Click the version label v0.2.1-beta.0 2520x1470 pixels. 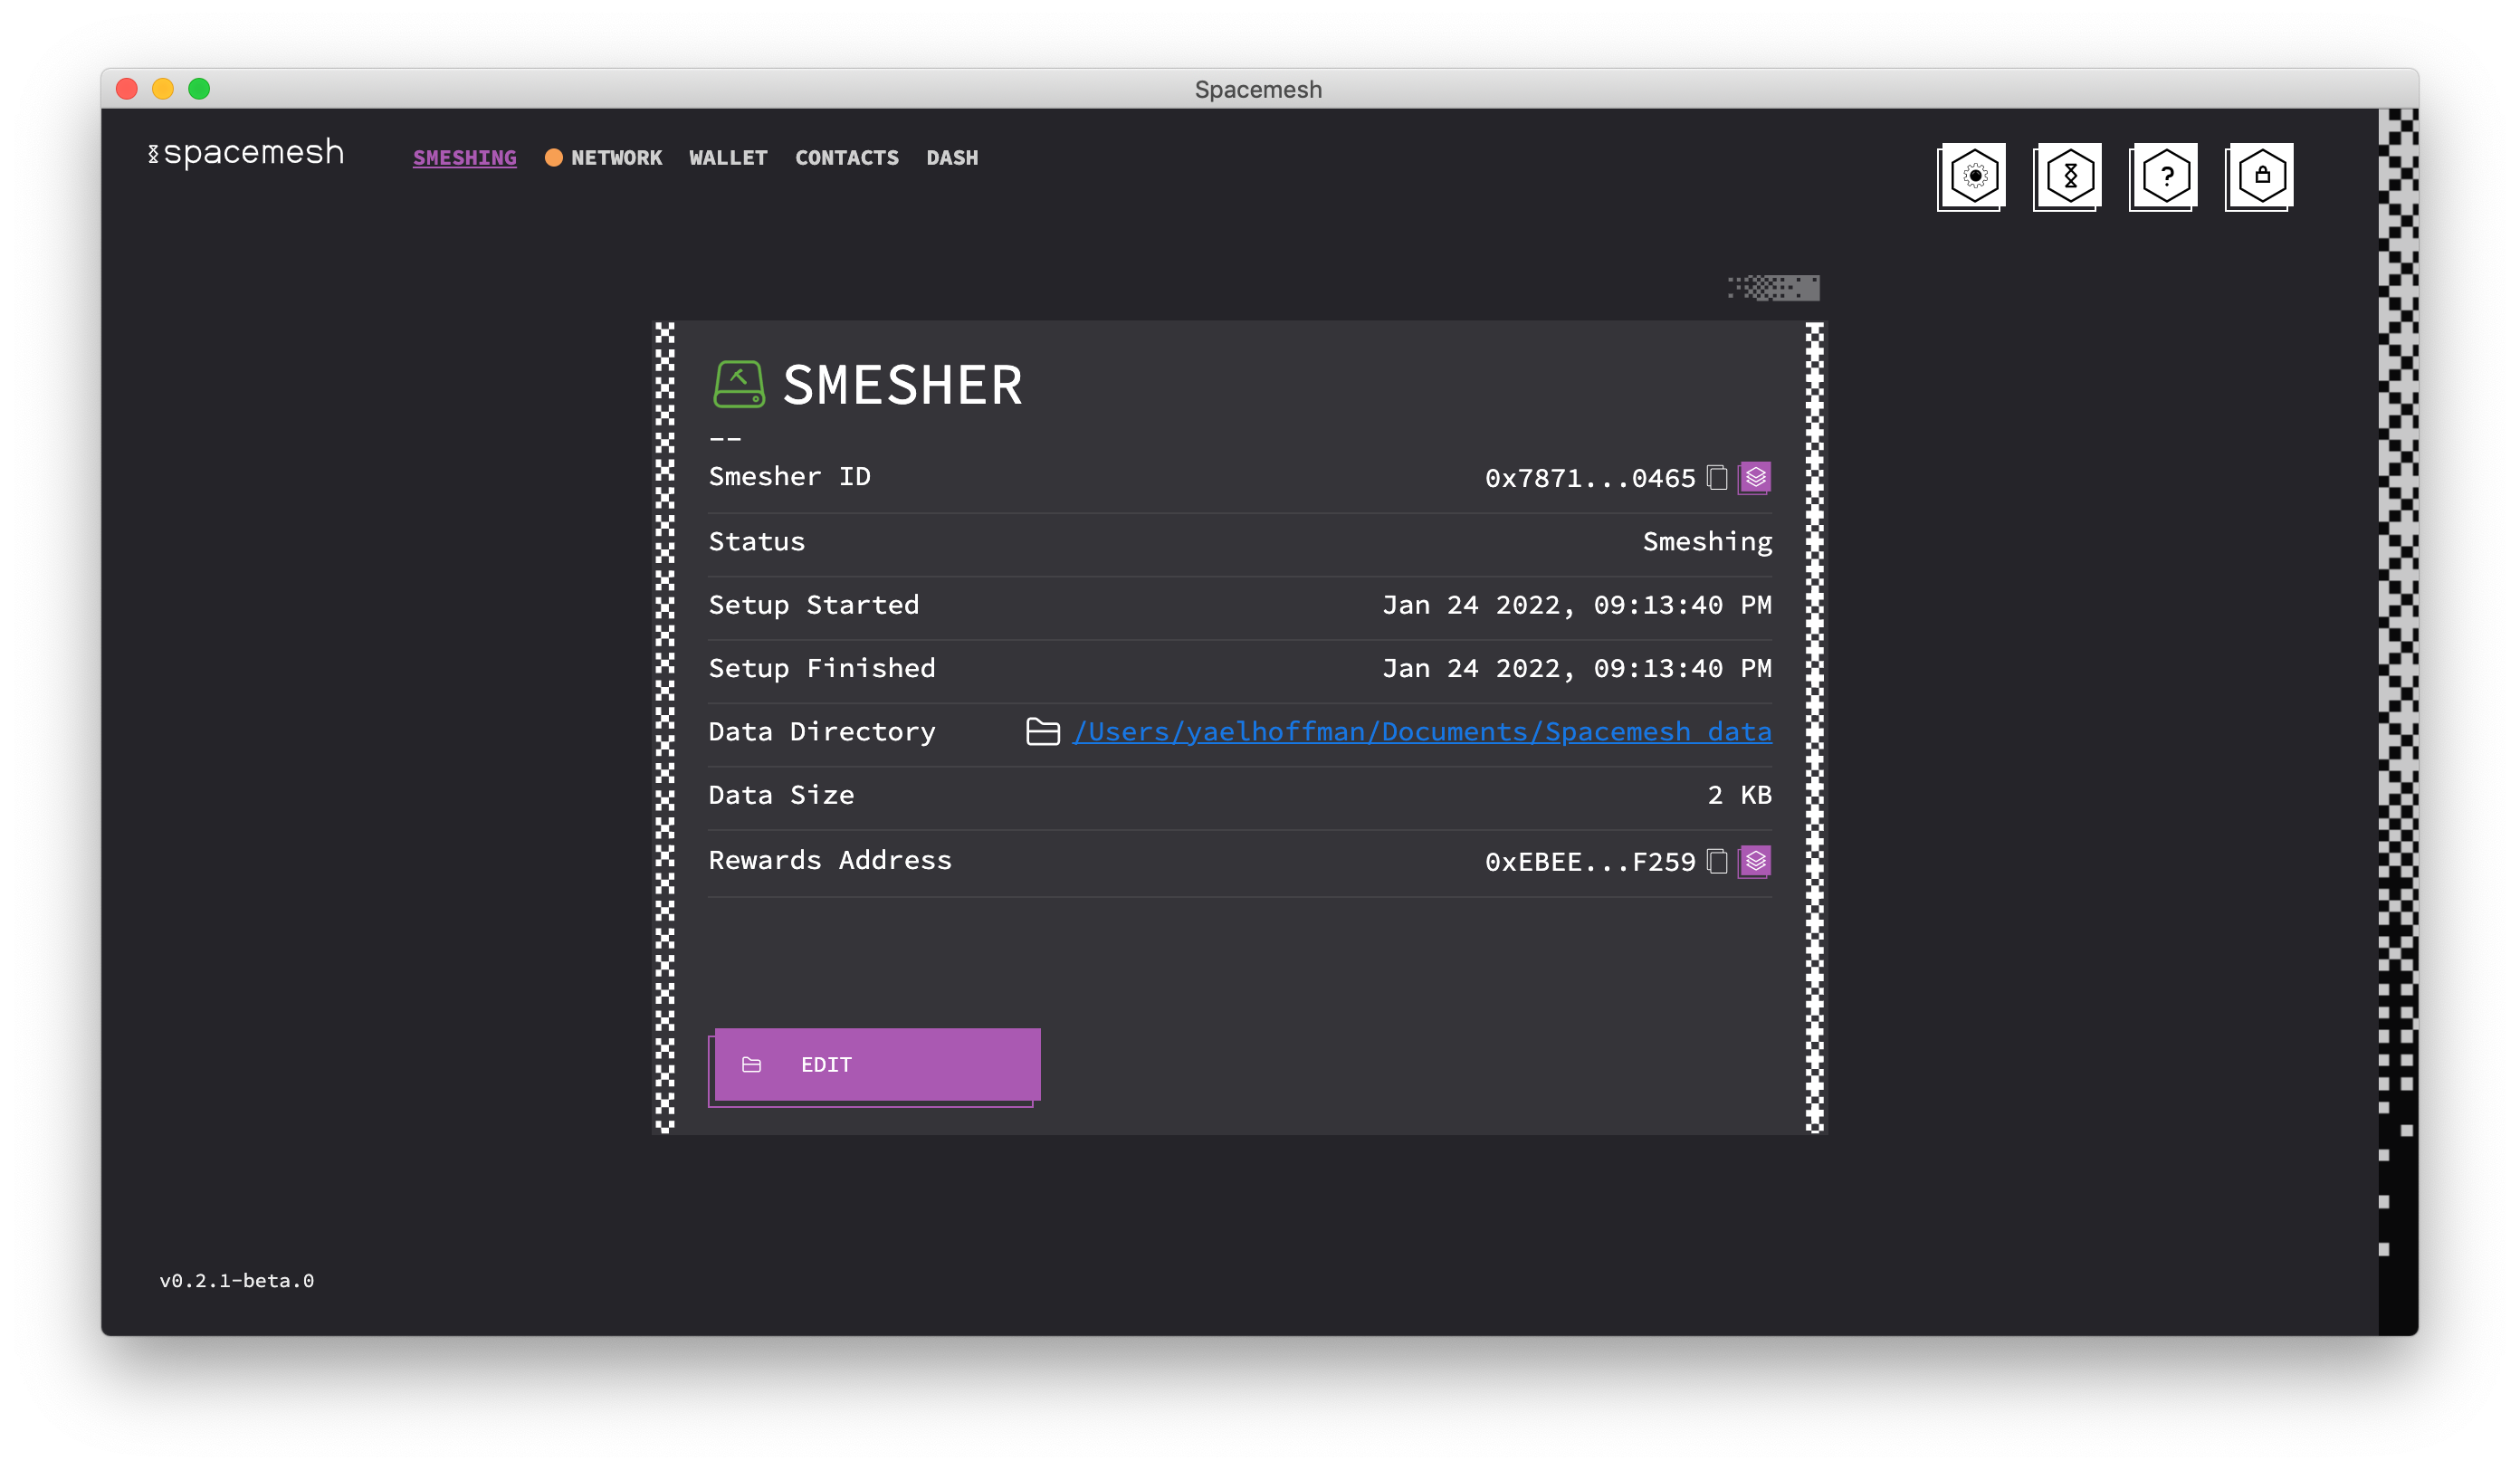point(237,1281)
